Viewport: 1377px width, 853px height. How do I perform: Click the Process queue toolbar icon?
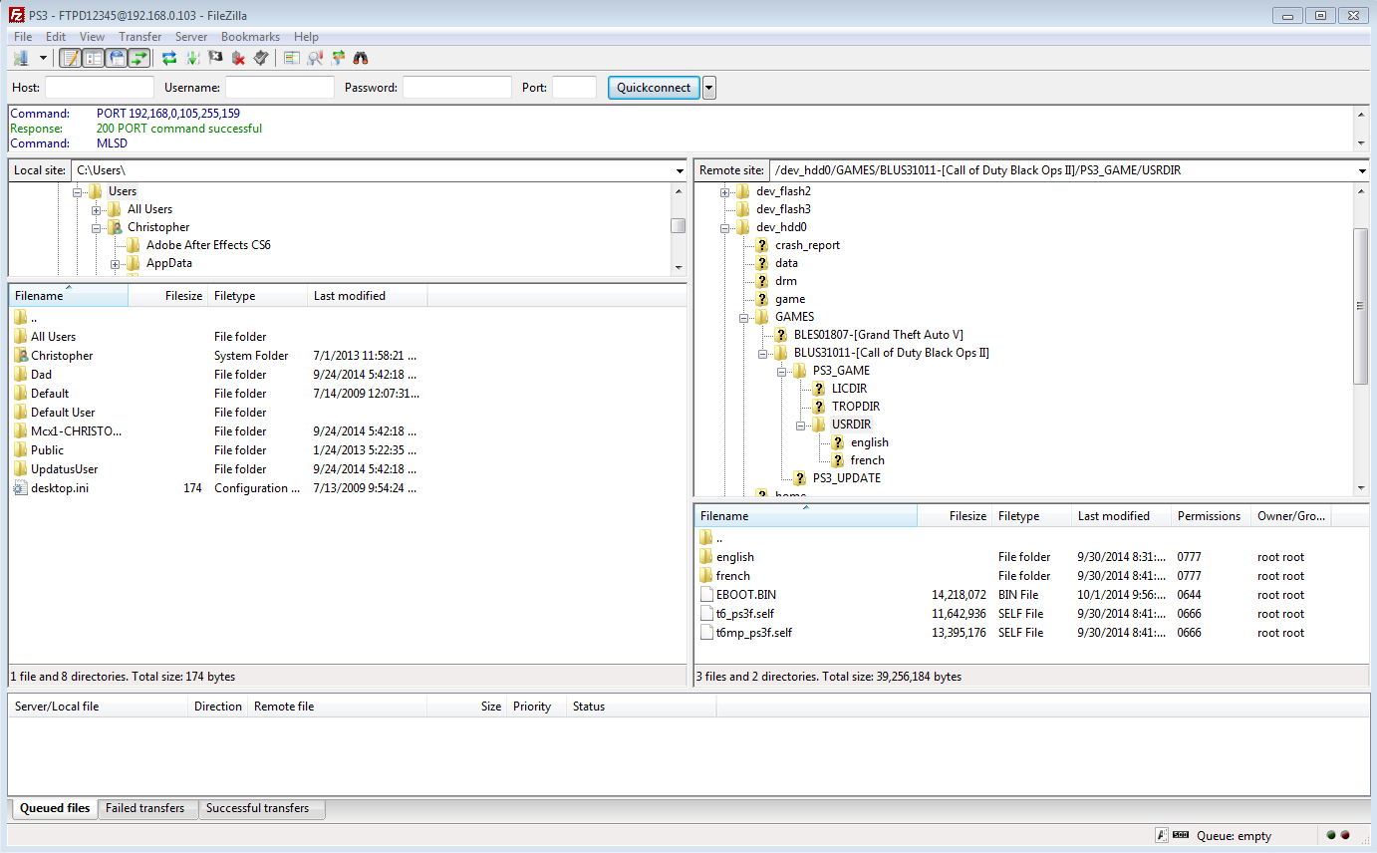[192, 58]
